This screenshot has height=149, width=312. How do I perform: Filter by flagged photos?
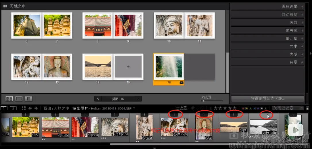point(192,108)
